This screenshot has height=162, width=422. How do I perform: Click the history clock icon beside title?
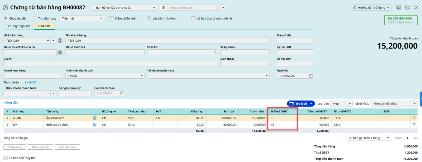click(x=5, y=8)
